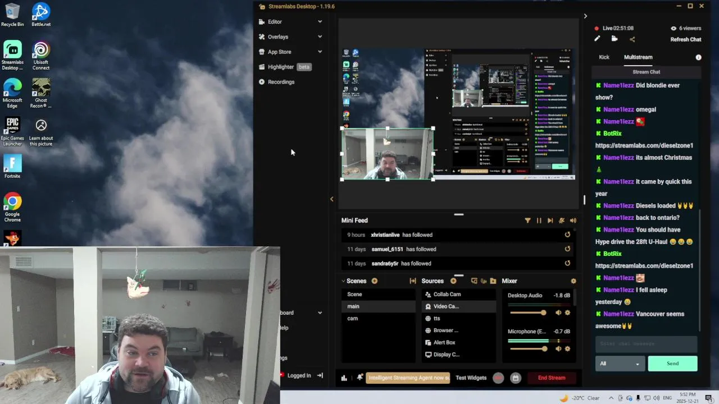Replay samuel_6151 follow alert
The width and height of the screenshot is (719, 404).
[x=567, y=249]
